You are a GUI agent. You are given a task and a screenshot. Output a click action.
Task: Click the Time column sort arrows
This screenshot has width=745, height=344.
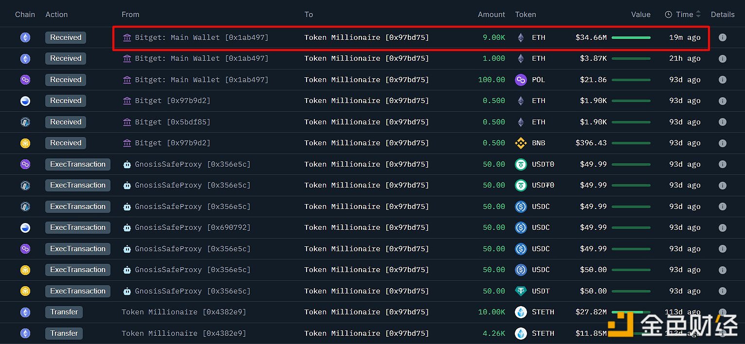tap(698, 14)
